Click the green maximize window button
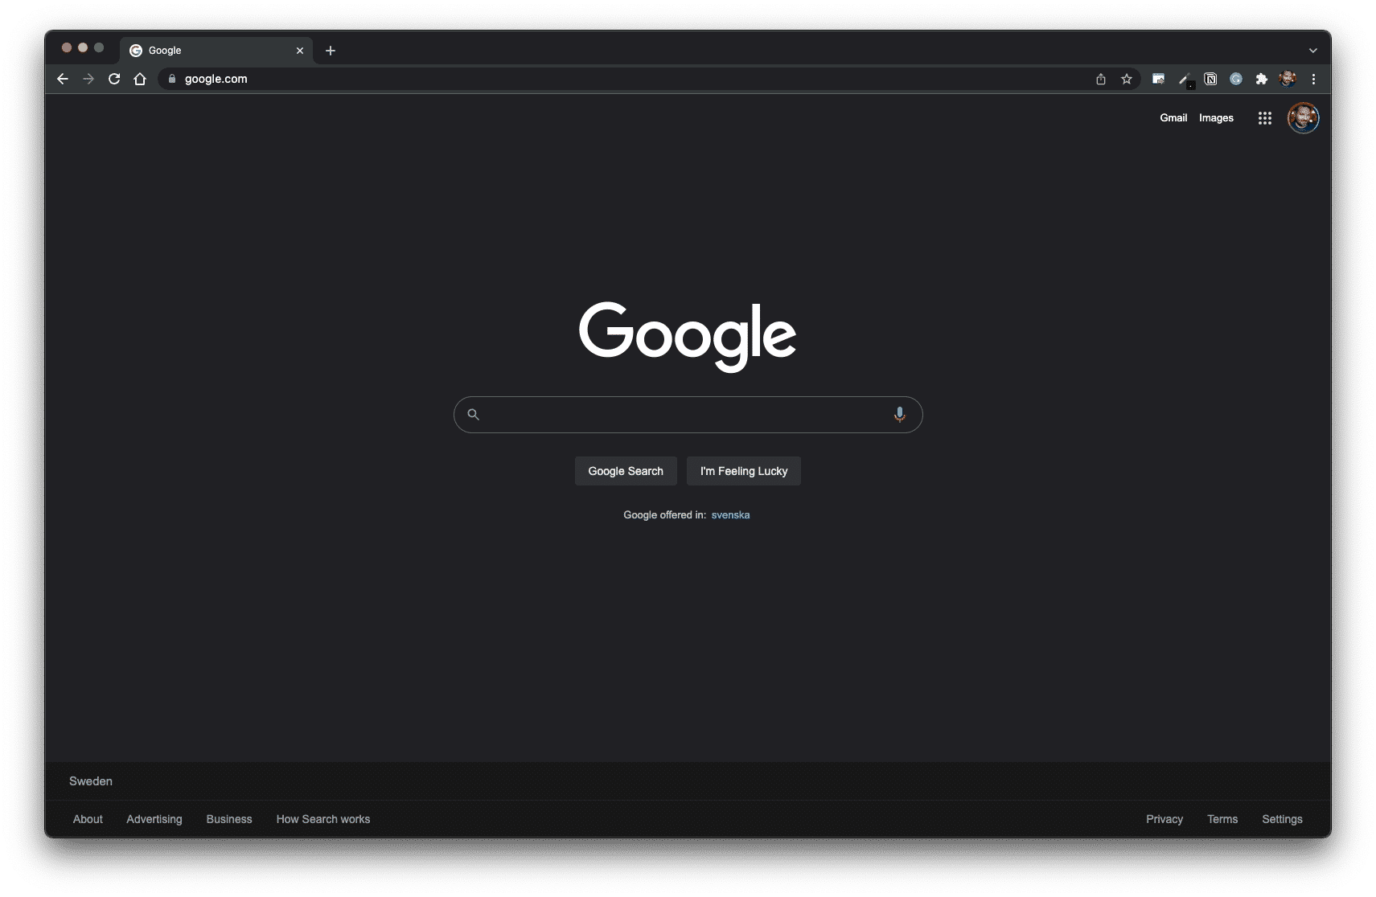The width and height of the screenshot is (1376, 897). [99, 47]
